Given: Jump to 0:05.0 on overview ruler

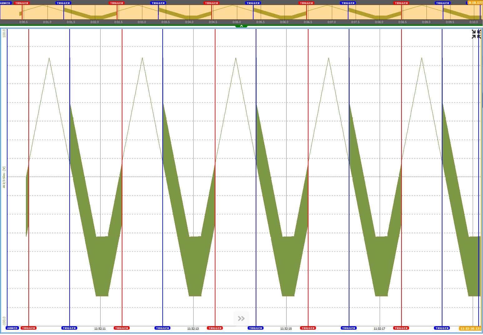Looking at the screenshot, I should 237,22.
